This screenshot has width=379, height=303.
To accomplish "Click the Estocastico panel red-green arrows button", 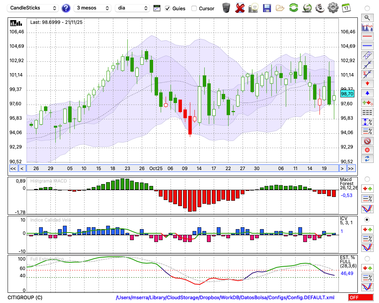I will [x=367, y=268].
